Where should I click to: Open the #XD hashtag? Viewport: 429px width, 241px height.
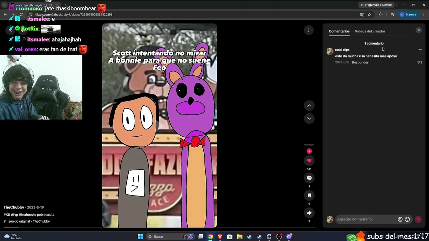(x=7, y=215)
